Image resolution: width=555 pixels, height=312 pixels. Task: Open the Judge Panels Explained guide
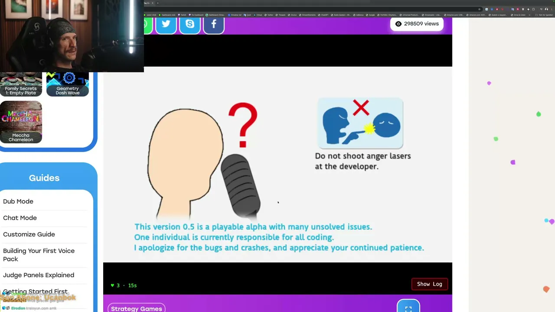tap(39, 275)
